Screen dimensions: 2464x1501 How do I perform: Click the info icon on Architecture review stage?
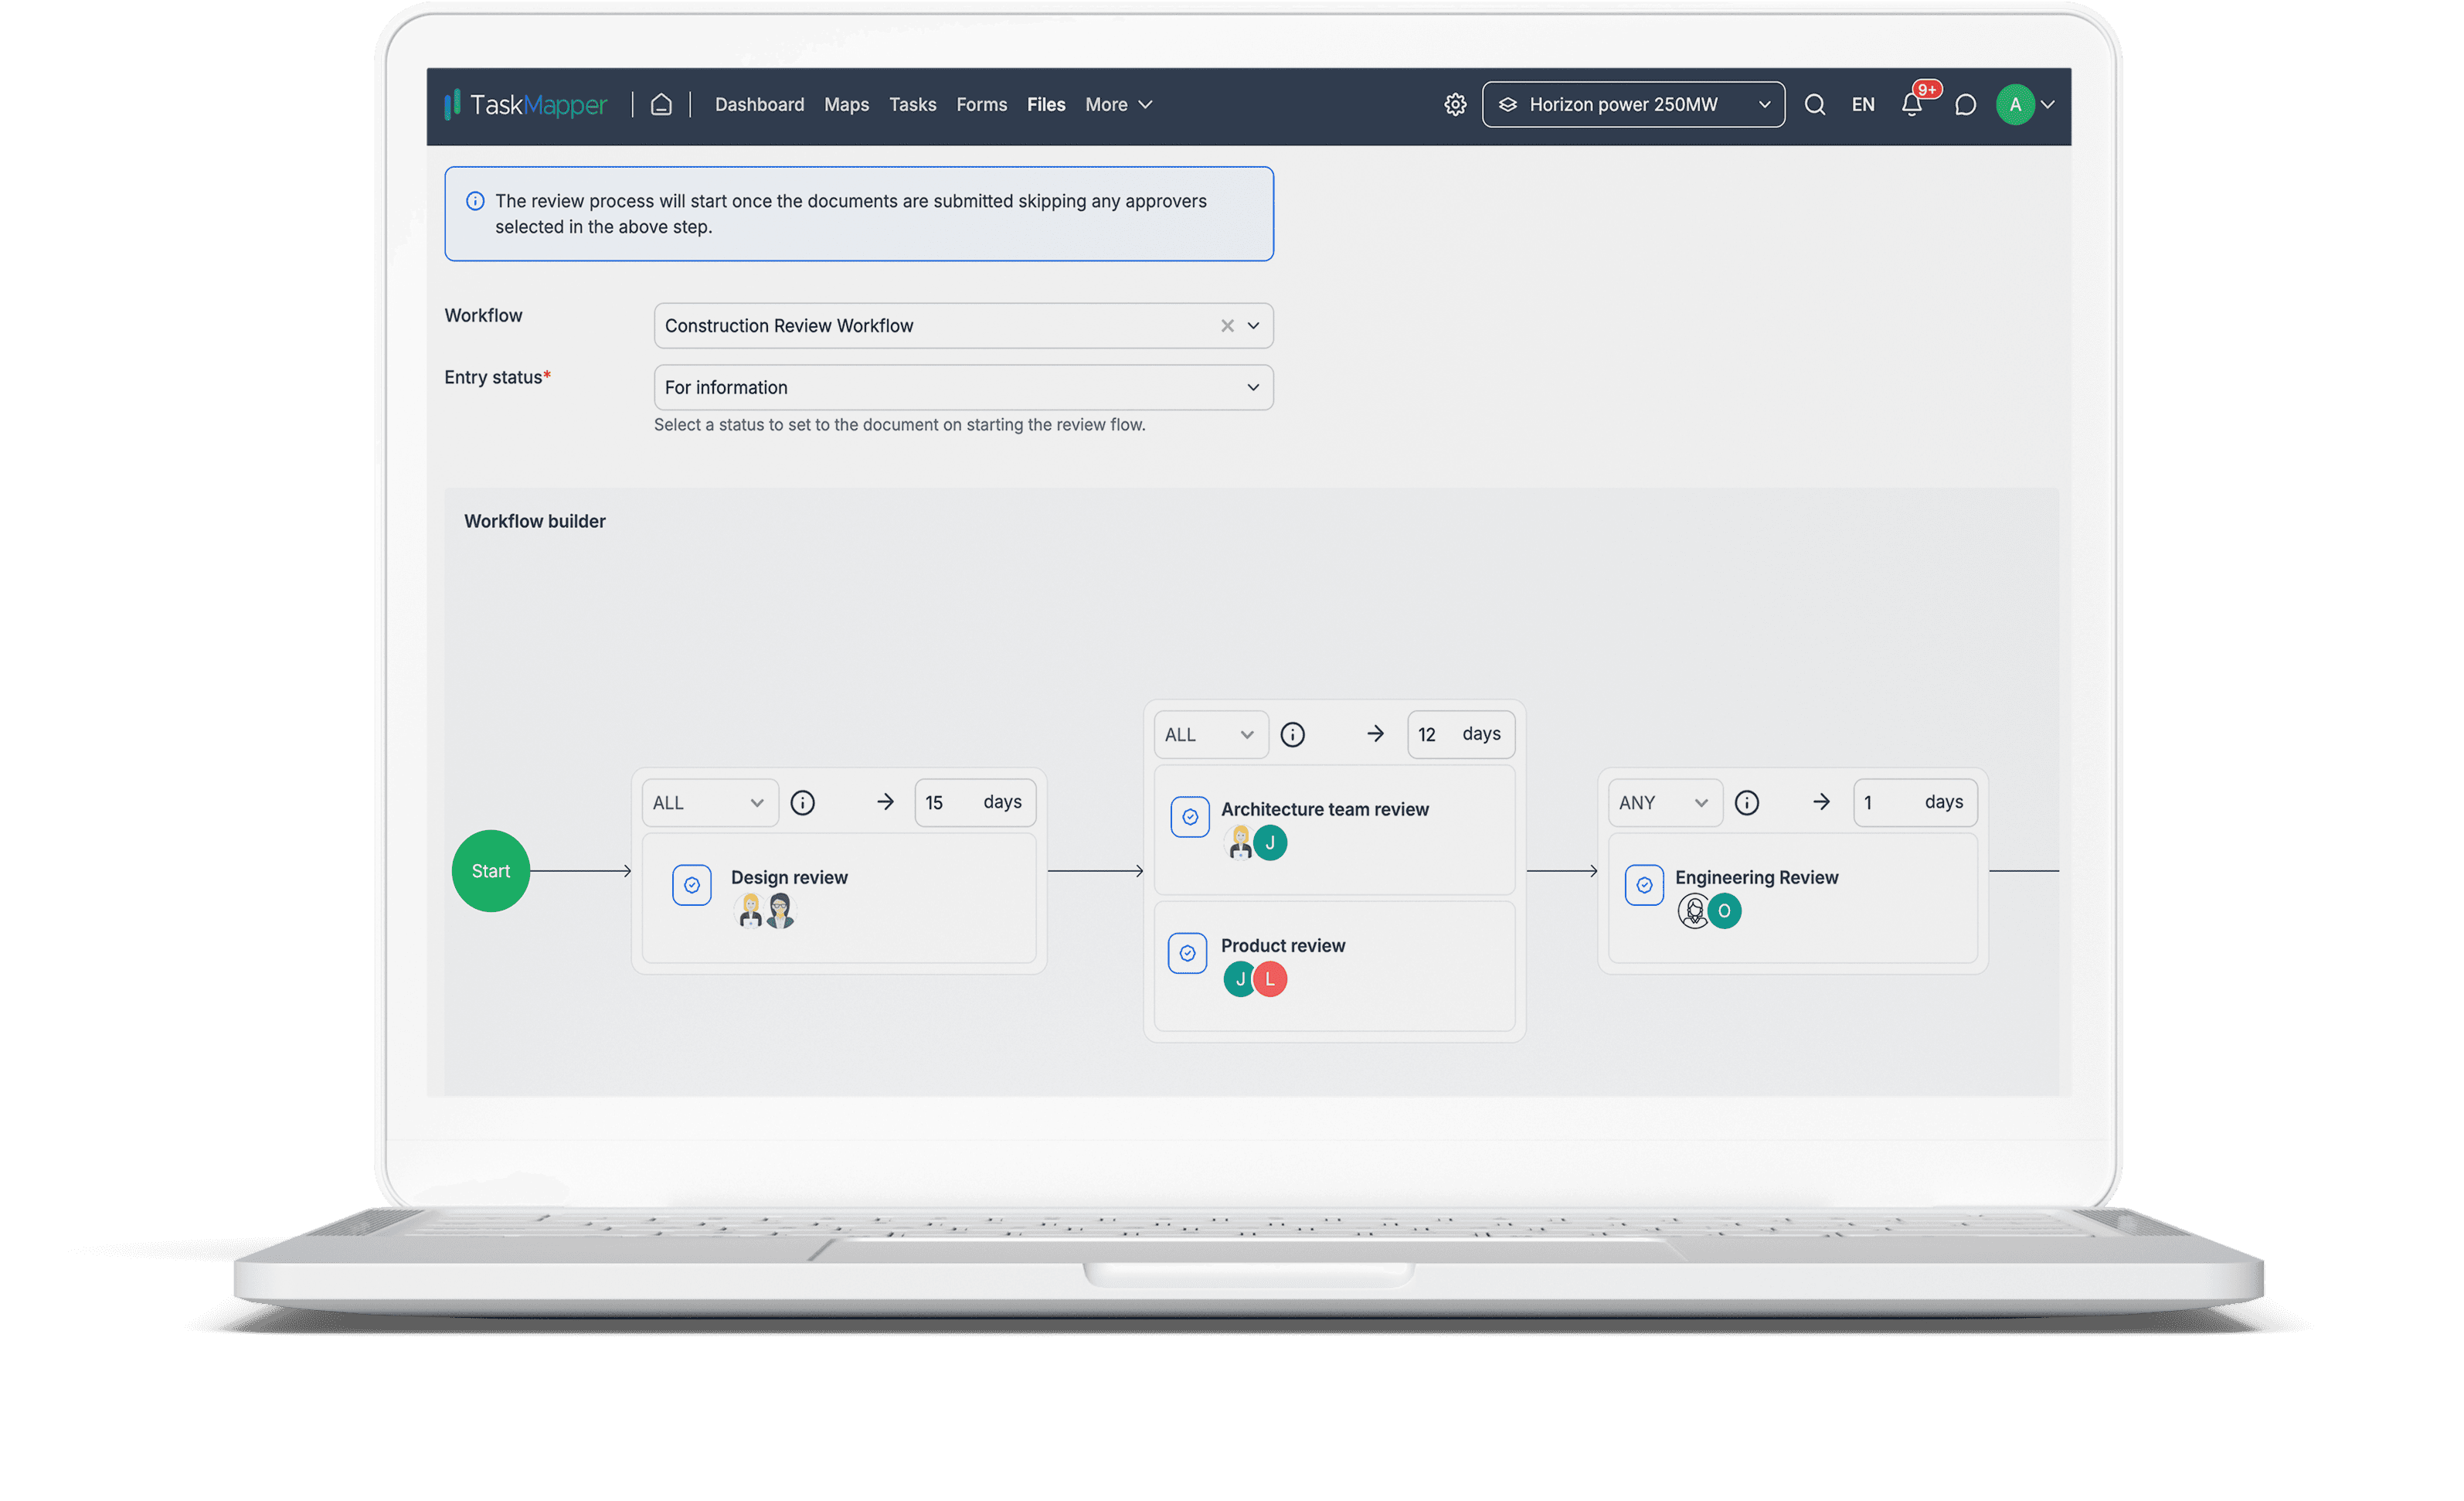pyautogui.click(x=1292, y=733)
